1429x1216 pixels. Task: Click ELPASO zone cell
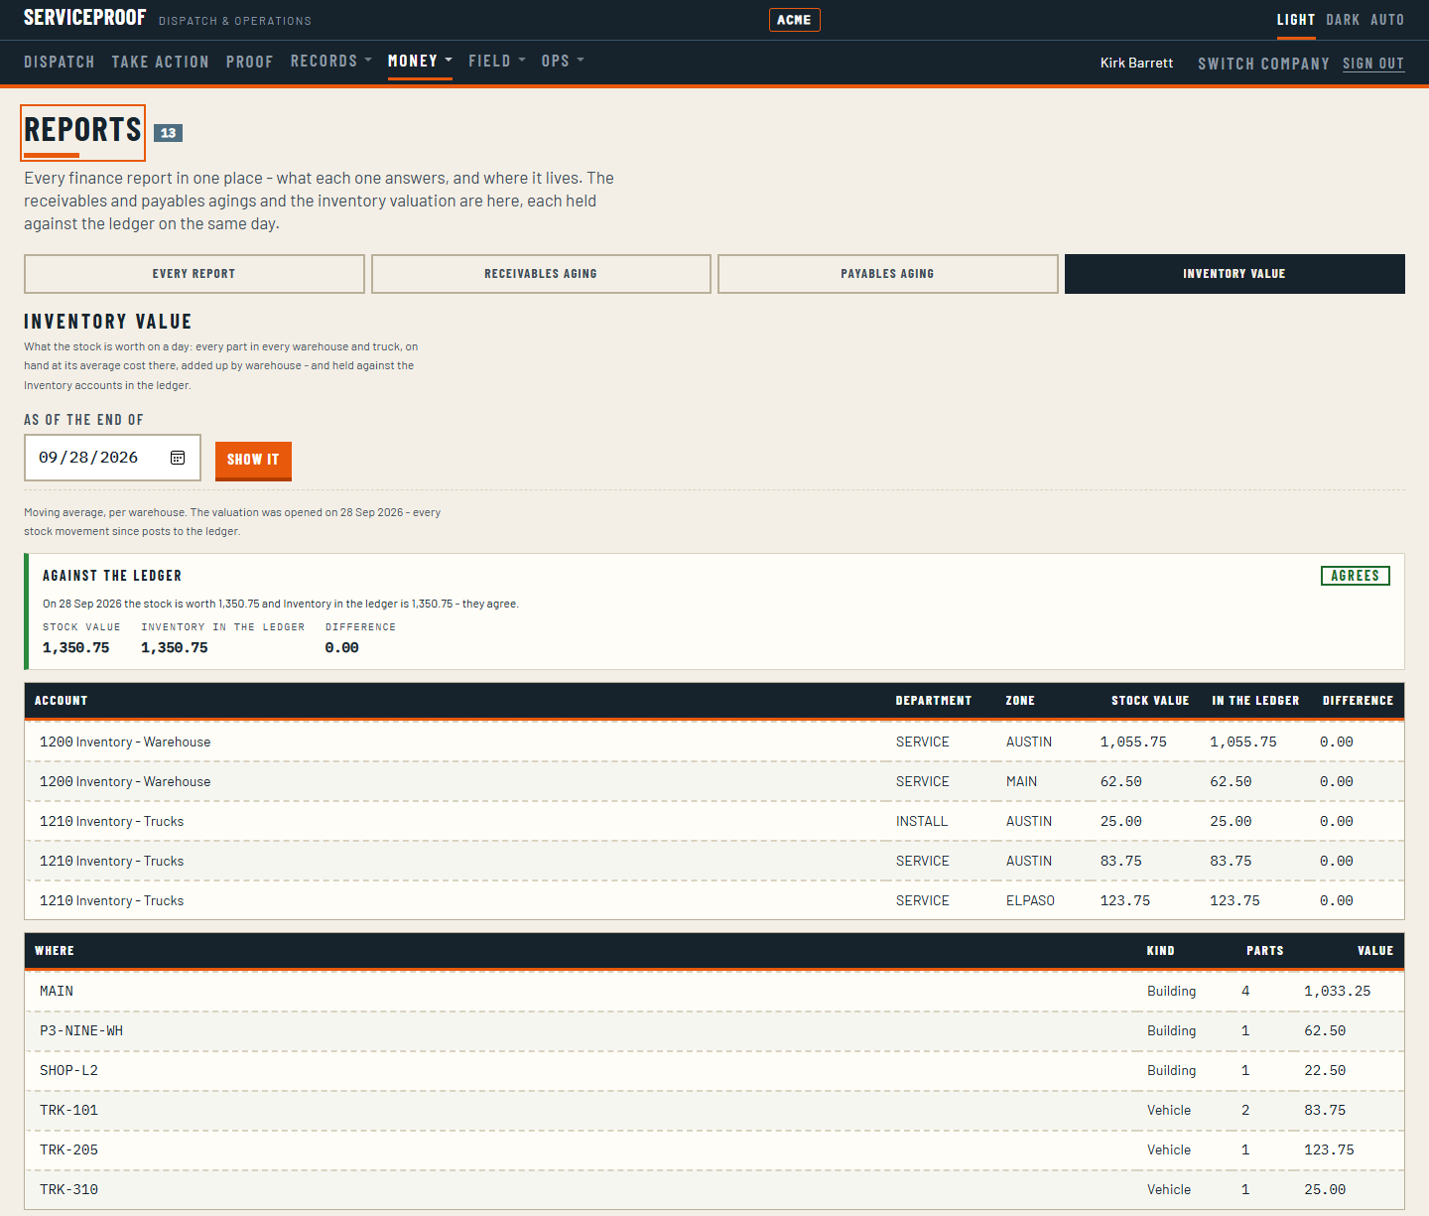point(1030,900)
